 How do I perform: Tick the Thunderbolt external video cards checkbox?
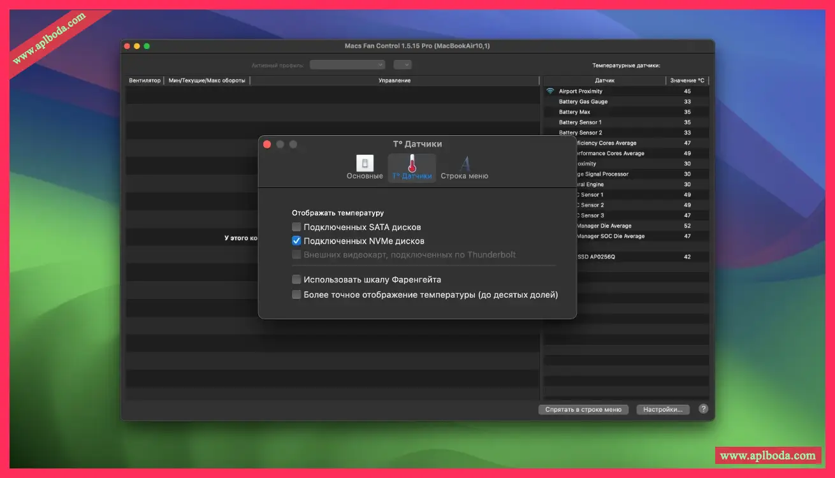[x=296, y=255]
